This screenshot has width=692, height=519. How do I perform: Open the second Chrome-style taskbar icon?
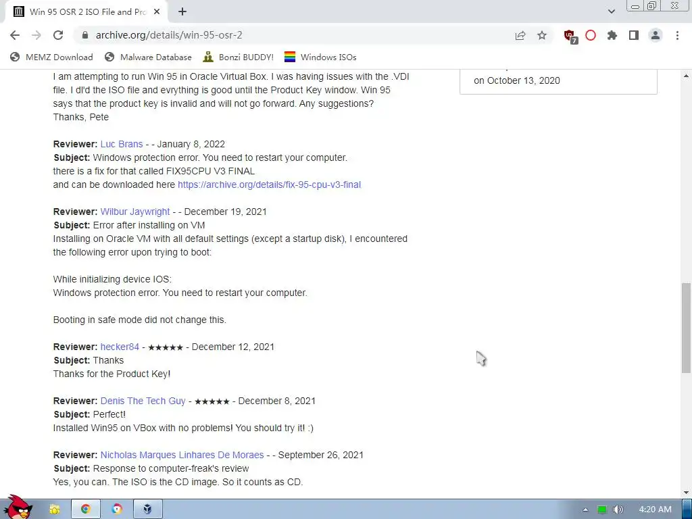point(117,510)
